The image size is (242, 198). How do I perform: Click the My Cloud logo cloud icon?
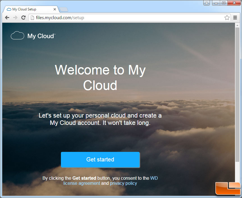click(17, 35)
